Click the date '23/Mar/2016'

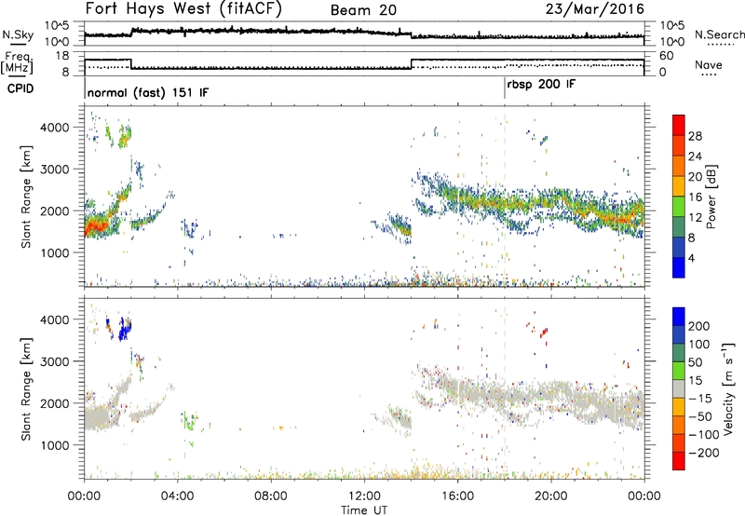(x=594, y=9)
